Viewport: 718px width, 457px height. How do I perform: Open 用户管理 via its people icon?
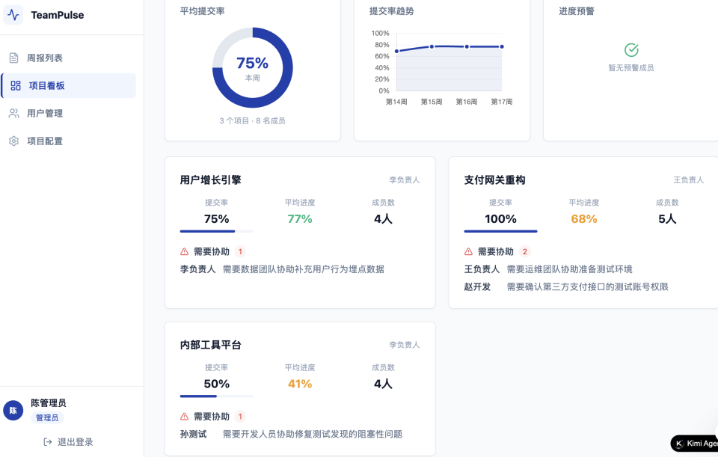click(x=13, y=113)
